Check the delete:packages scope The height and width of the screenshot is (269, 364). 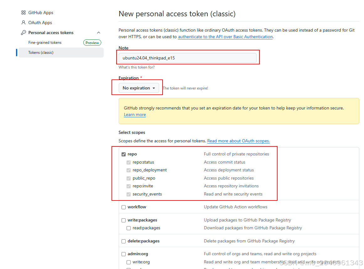point(123,241)
